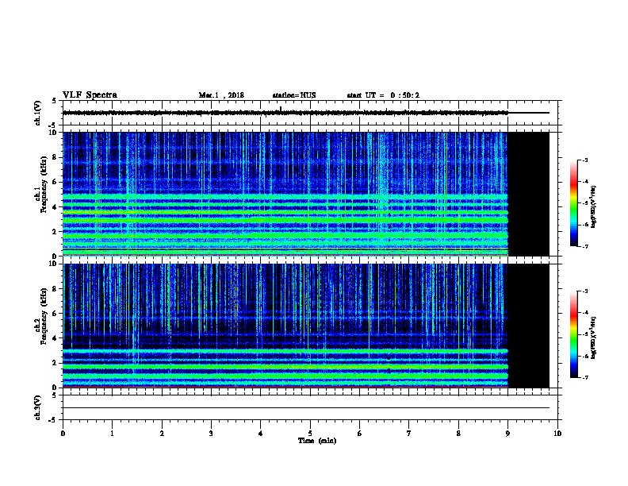Click the time axis tick label '1'
The height and width of the screenshot is (486, 628).
click(112, 434)
